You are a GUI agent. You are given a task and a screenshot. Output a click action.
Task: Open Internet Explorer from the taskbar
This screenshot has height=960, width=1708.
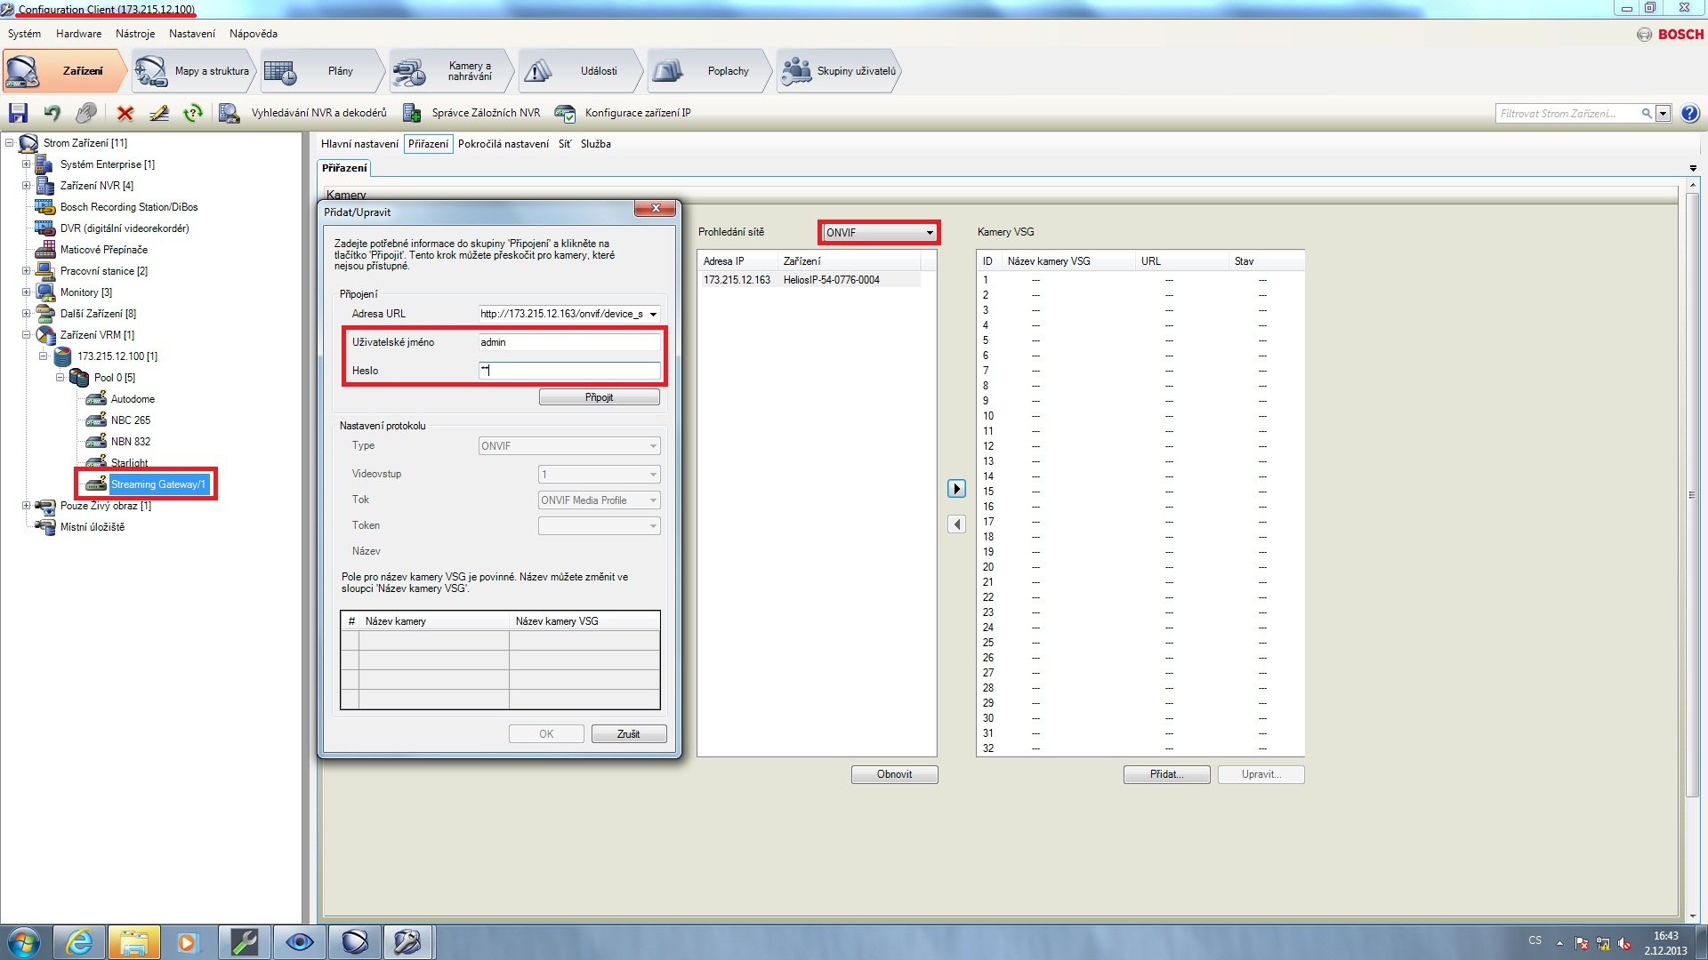coord(78,942)
